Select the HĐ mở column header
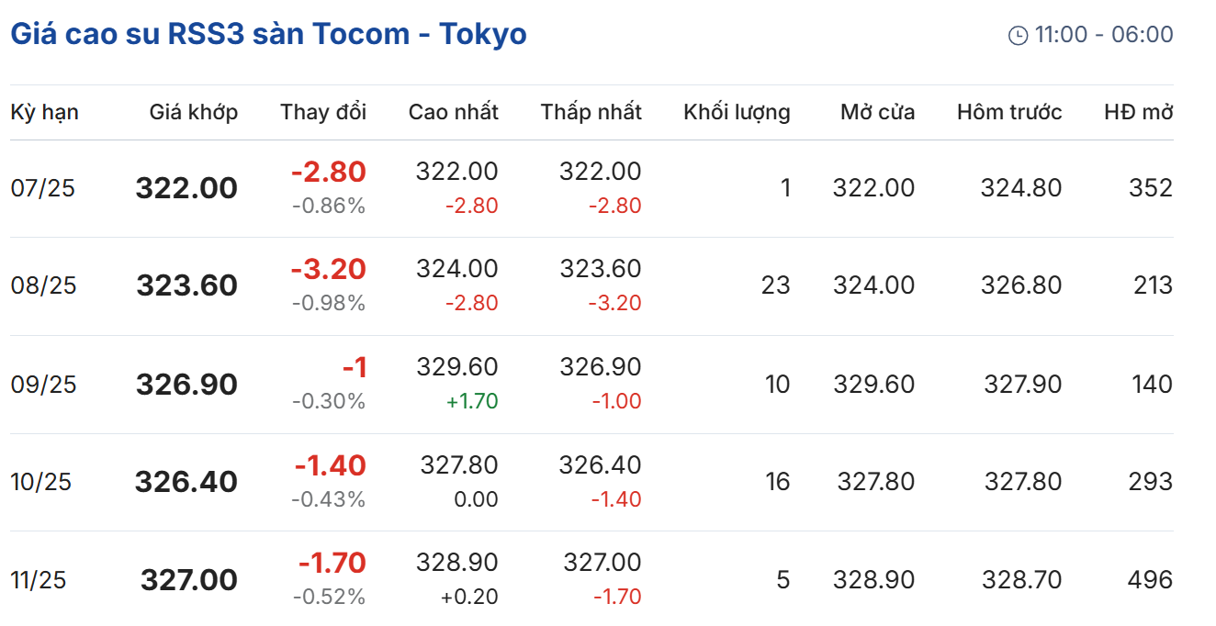The width and height of the screenshot is (1216, 626). [x=1139, y=112]
